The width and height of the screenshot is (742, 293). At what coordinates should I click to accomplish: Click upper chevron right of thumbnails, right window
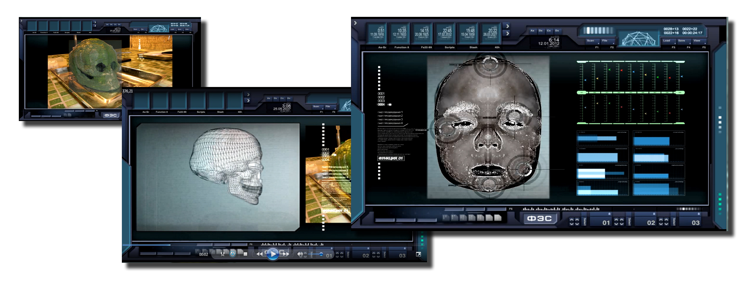(x=507, y=26)
